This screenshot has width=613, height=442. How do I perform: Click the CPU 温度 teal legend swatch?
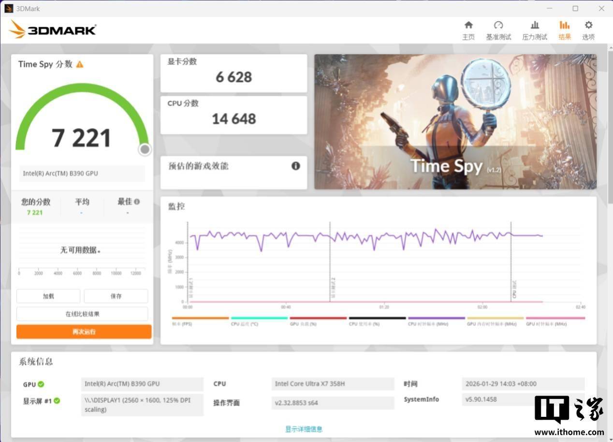259,319
